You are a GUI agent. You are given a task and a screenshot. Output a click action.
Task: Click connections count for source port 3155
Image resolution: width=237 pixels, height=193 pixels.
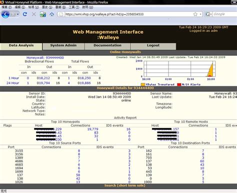pos(79,151)
